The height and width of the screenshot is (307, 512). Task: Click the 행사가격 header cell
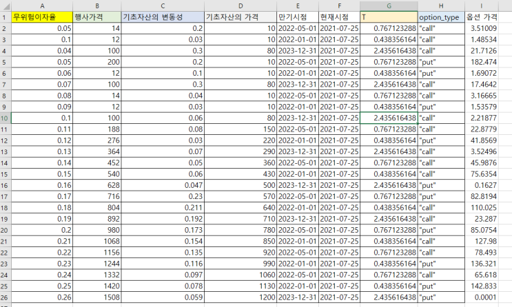97,17
